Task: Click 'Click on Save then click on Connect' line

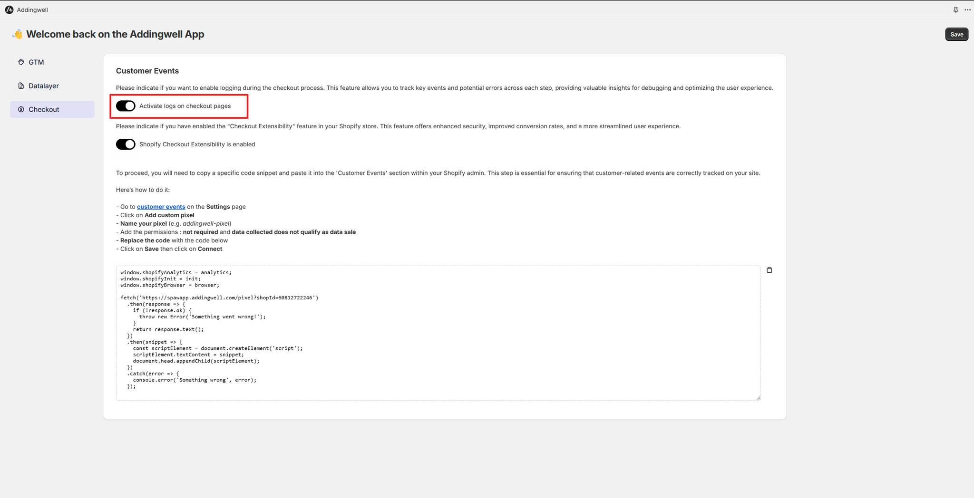Action: click(169, 249)
